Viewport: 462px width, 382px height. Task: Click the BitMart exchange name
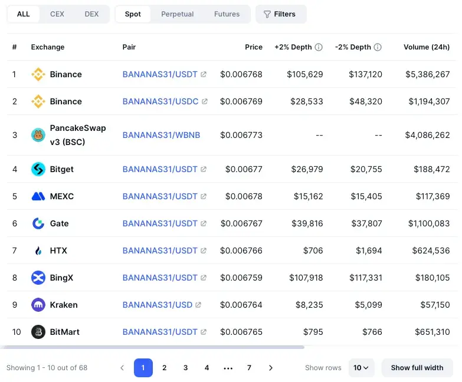pos(65,332)
